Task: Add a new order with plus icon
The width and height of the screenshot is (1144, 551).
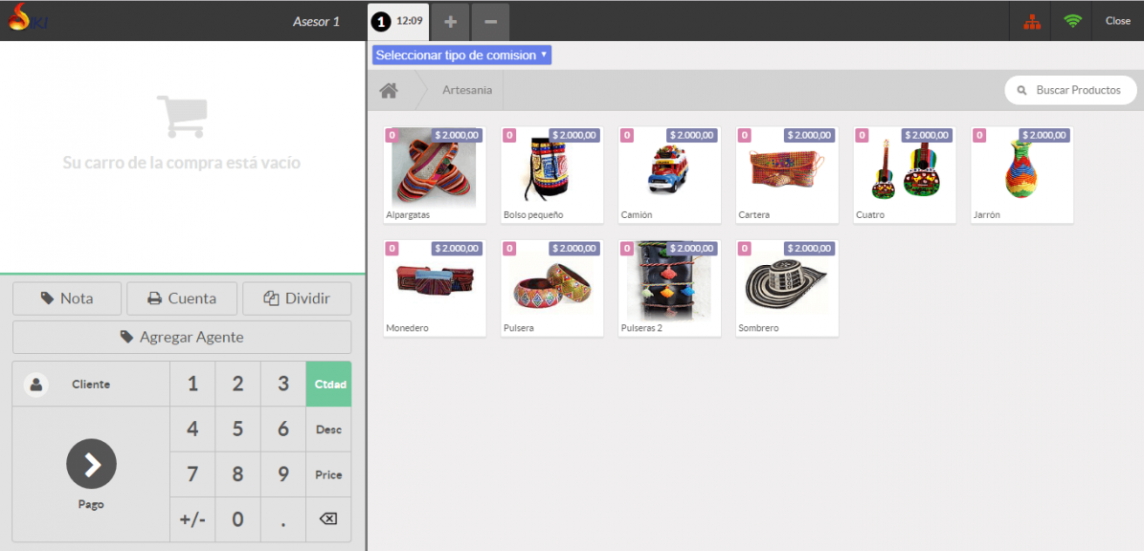Action: (x=450, y=21)
